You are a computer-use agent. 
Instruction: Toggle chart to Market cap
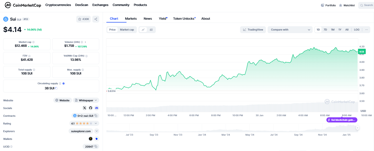(127, 30)
